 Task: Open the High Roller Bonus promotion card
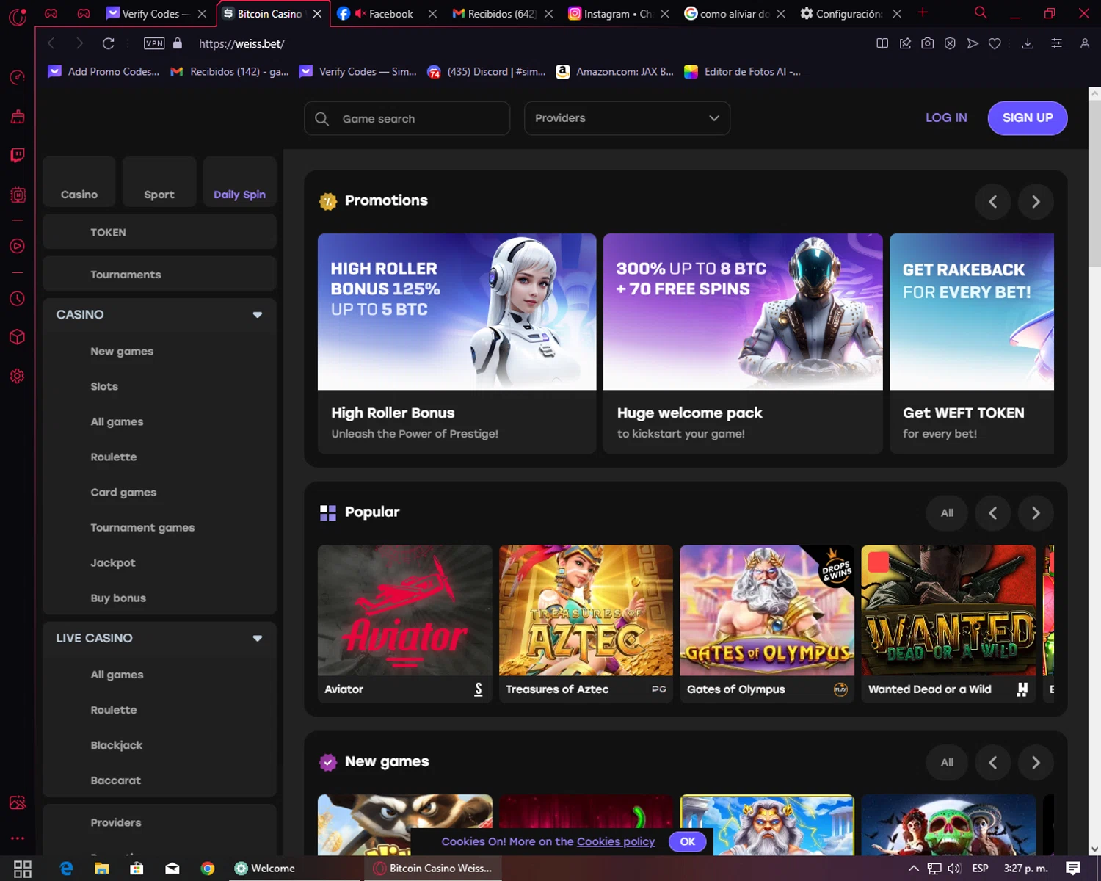tap(457, 343)
